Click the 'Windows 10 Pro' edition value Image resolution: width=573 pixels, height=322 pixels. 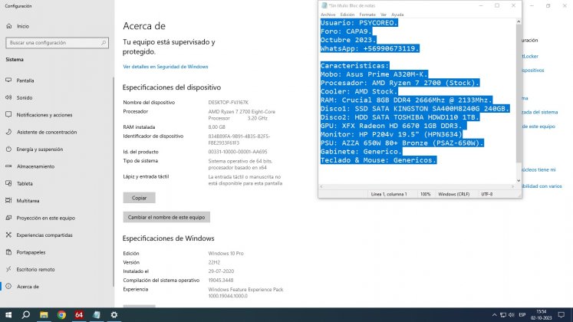point(226,253)
